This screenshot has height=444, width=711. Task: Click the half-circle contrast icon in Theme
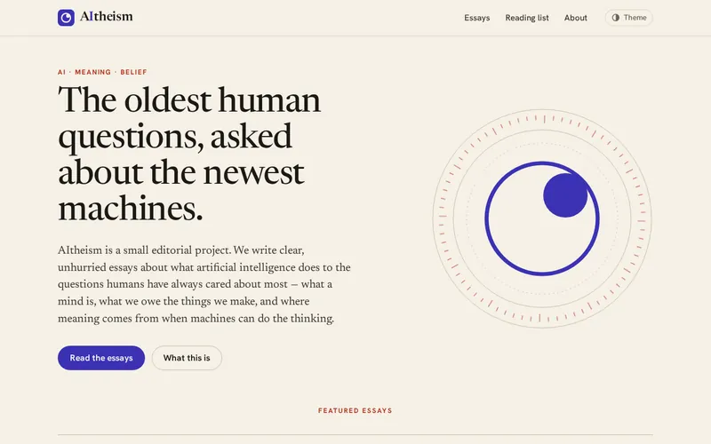615,18
